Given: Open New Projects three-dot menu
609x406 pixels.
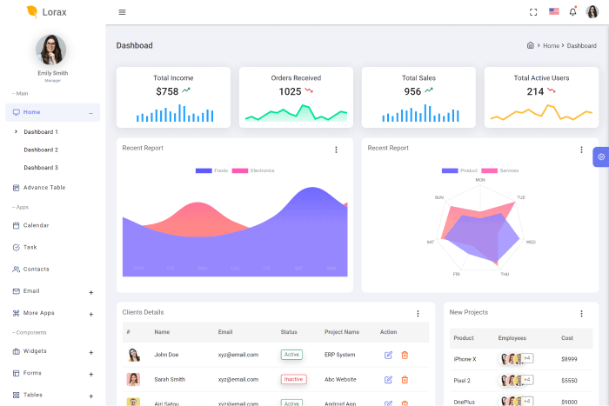Looking at the screenshot, I should coord(581,313).
